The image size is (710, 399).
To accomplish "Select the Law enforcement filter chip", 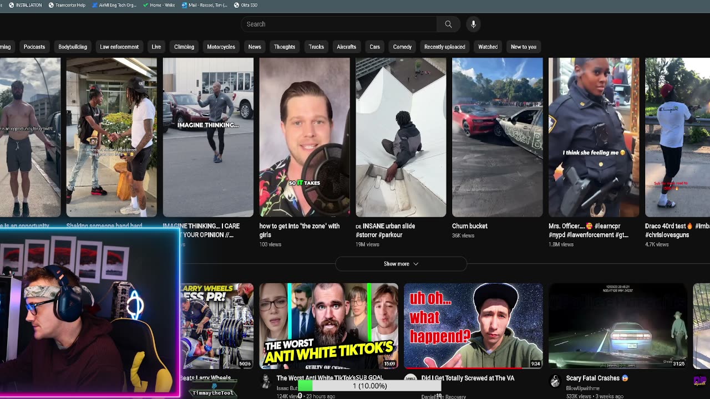I will (x=119, y=47).
